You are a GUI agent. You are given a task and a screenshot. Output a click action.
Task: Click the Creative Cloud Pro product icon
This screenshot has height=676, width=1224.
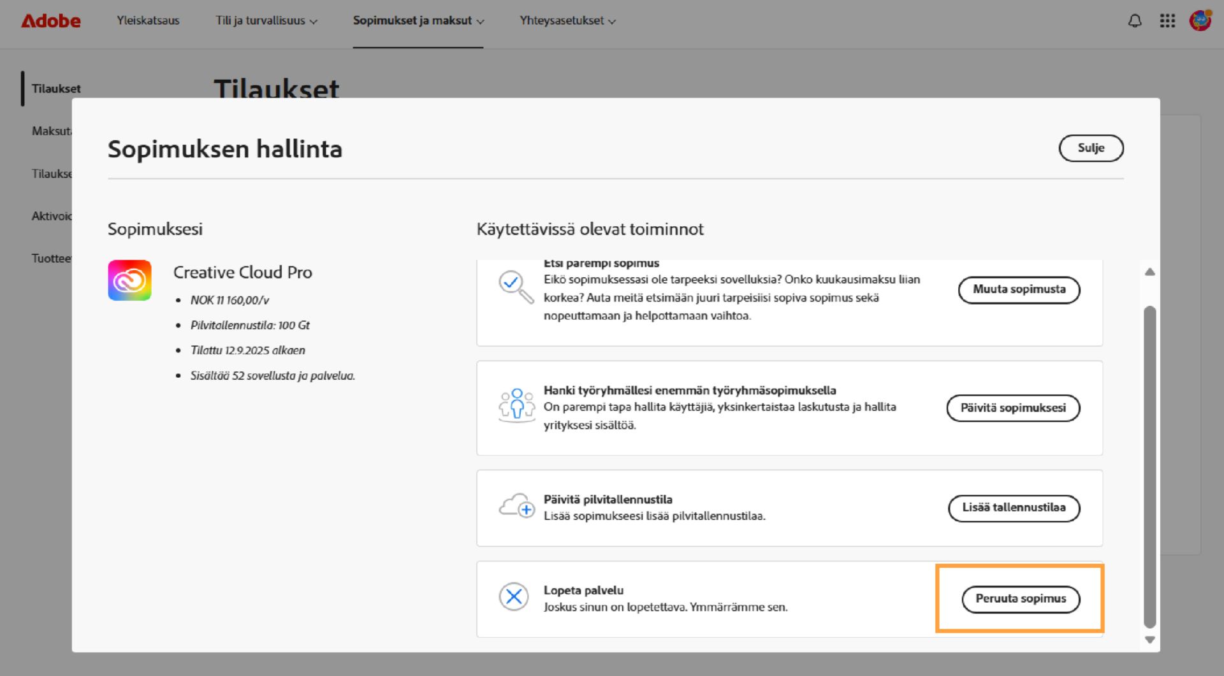129,280
